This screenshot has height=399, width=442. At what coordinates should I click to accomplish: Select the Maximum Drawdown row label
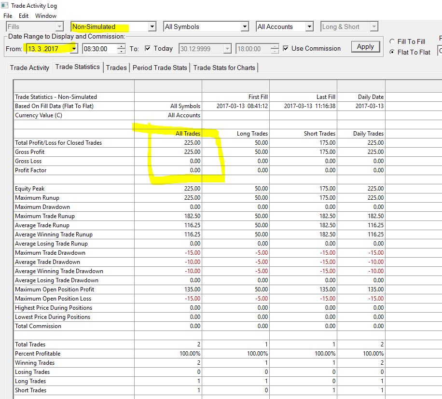click(42, 207)
